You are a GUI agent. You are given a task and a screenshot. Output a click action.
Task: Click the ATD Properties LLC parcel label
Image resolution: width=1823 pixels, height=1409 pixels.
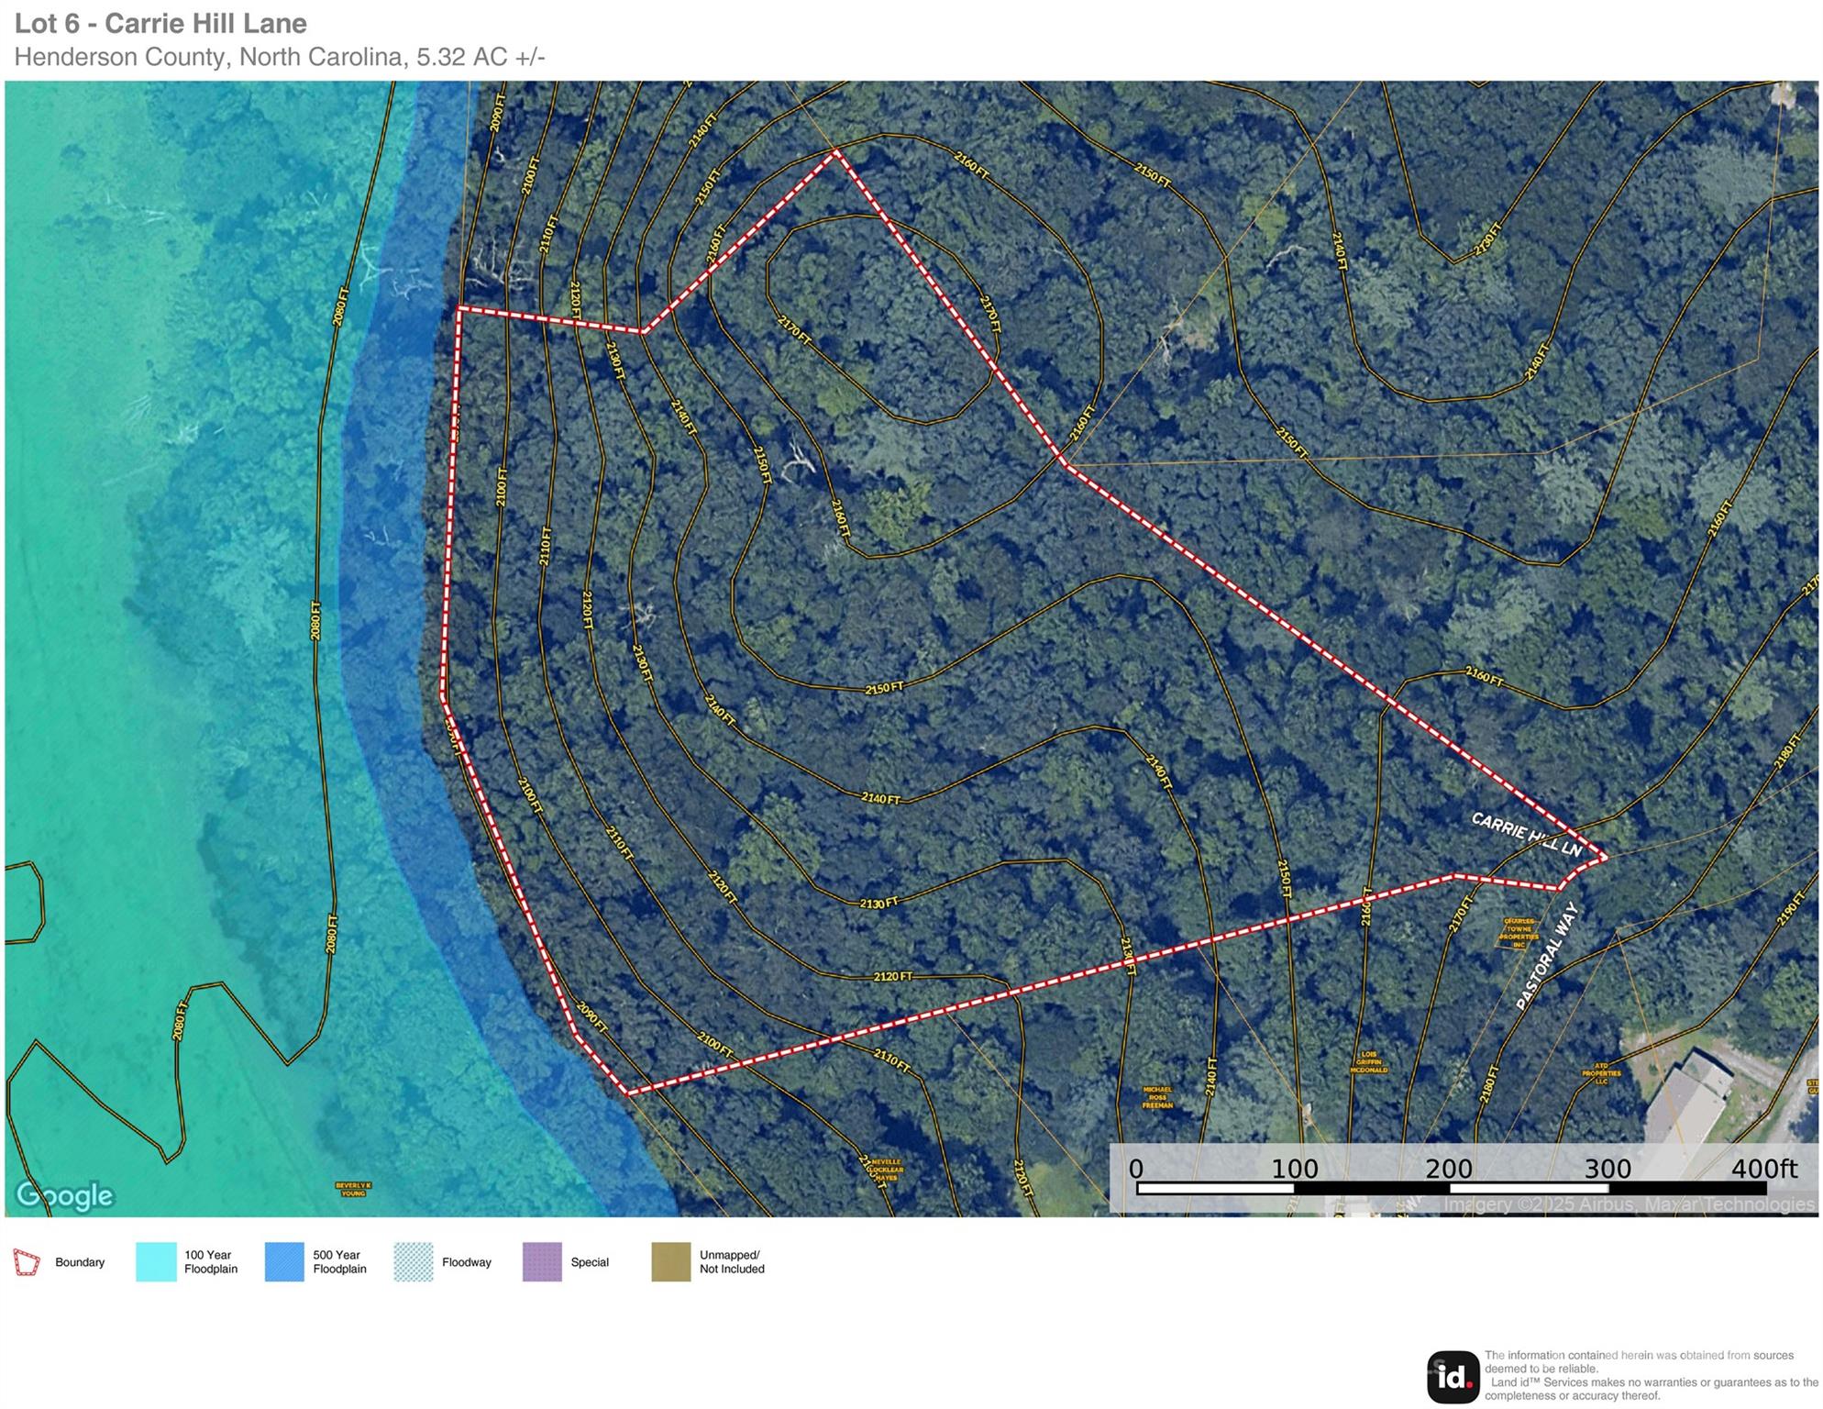point(1601,1073)
